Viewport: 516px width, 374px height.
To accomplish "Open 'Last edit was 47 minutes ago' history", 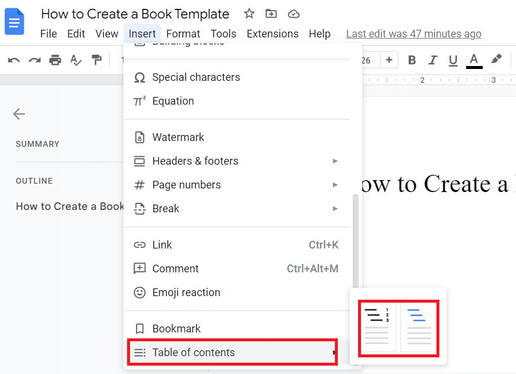I will [x=413, y=33].
